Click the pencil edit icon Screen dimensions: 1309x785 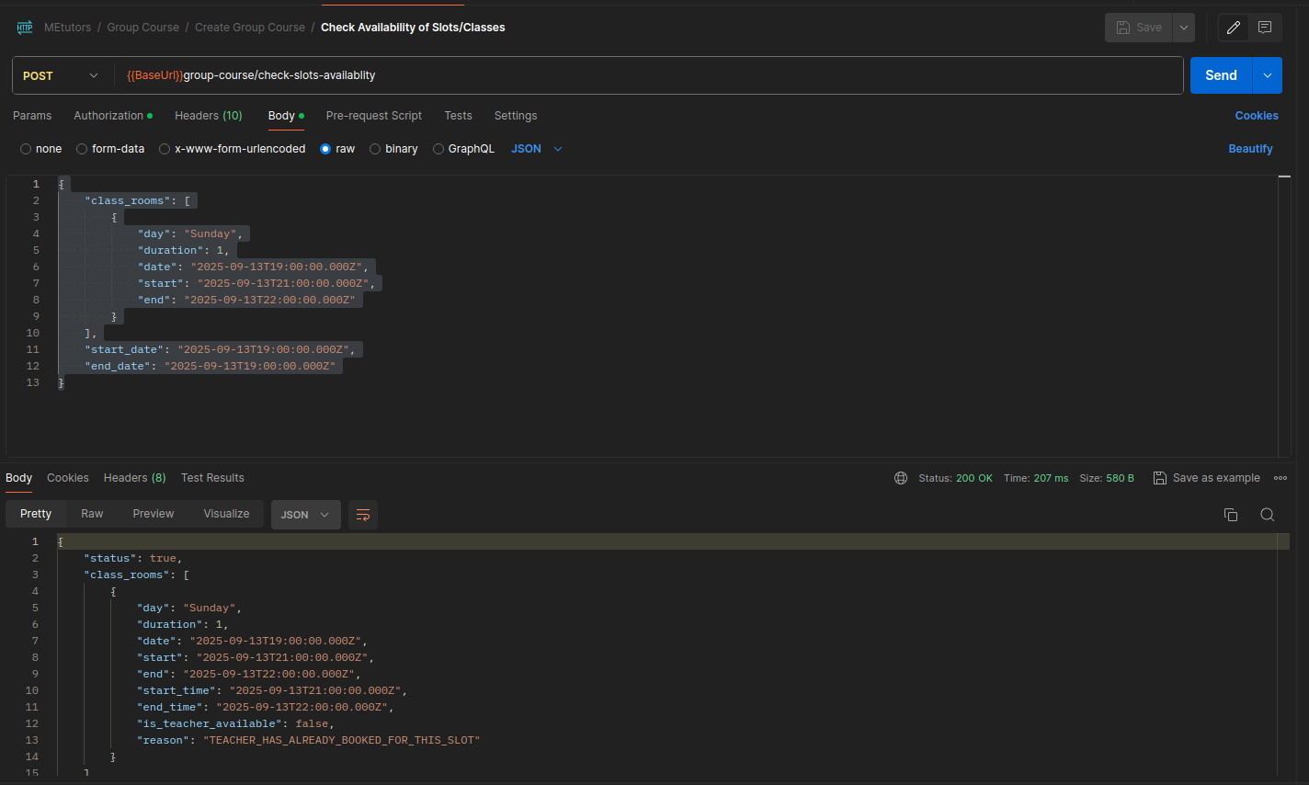click(x=1234, y=28)
